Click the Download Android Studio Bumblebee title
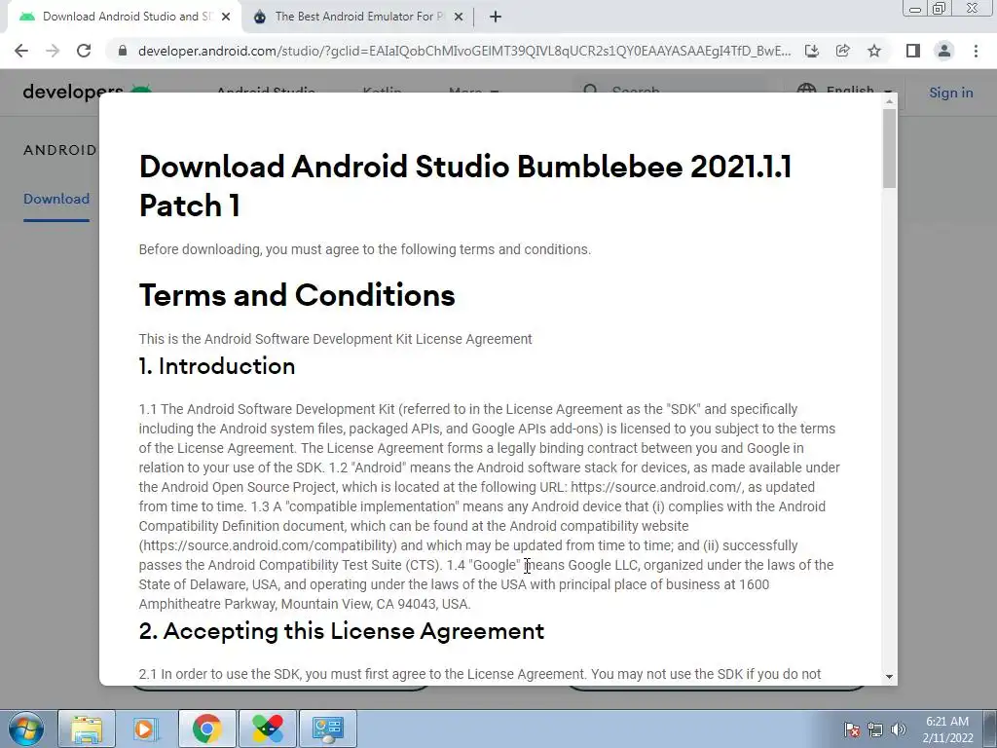997x748 pixels. (x=465, y=186)
